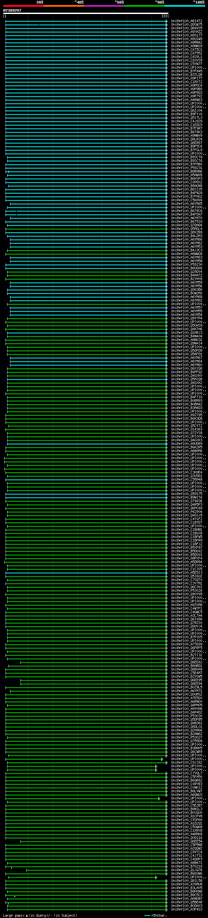
Task: Select the UniRef100_B9FYJ0 entry
Action: [x=187, y=114]
